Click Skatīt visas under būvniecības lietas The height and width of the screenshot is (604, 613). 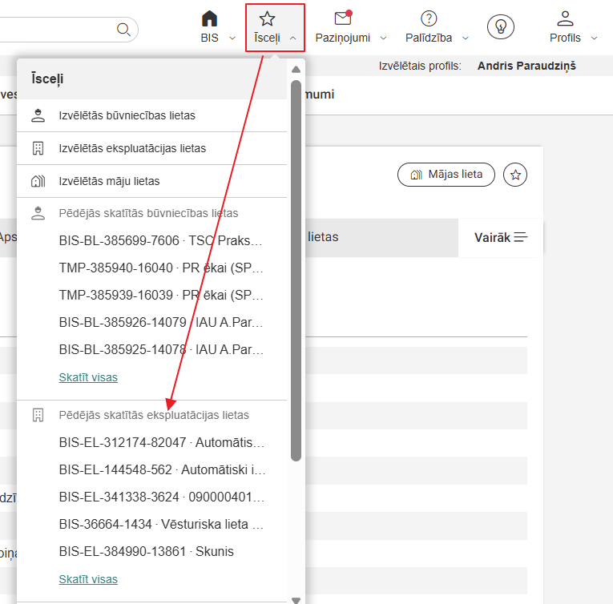(88, 376)
